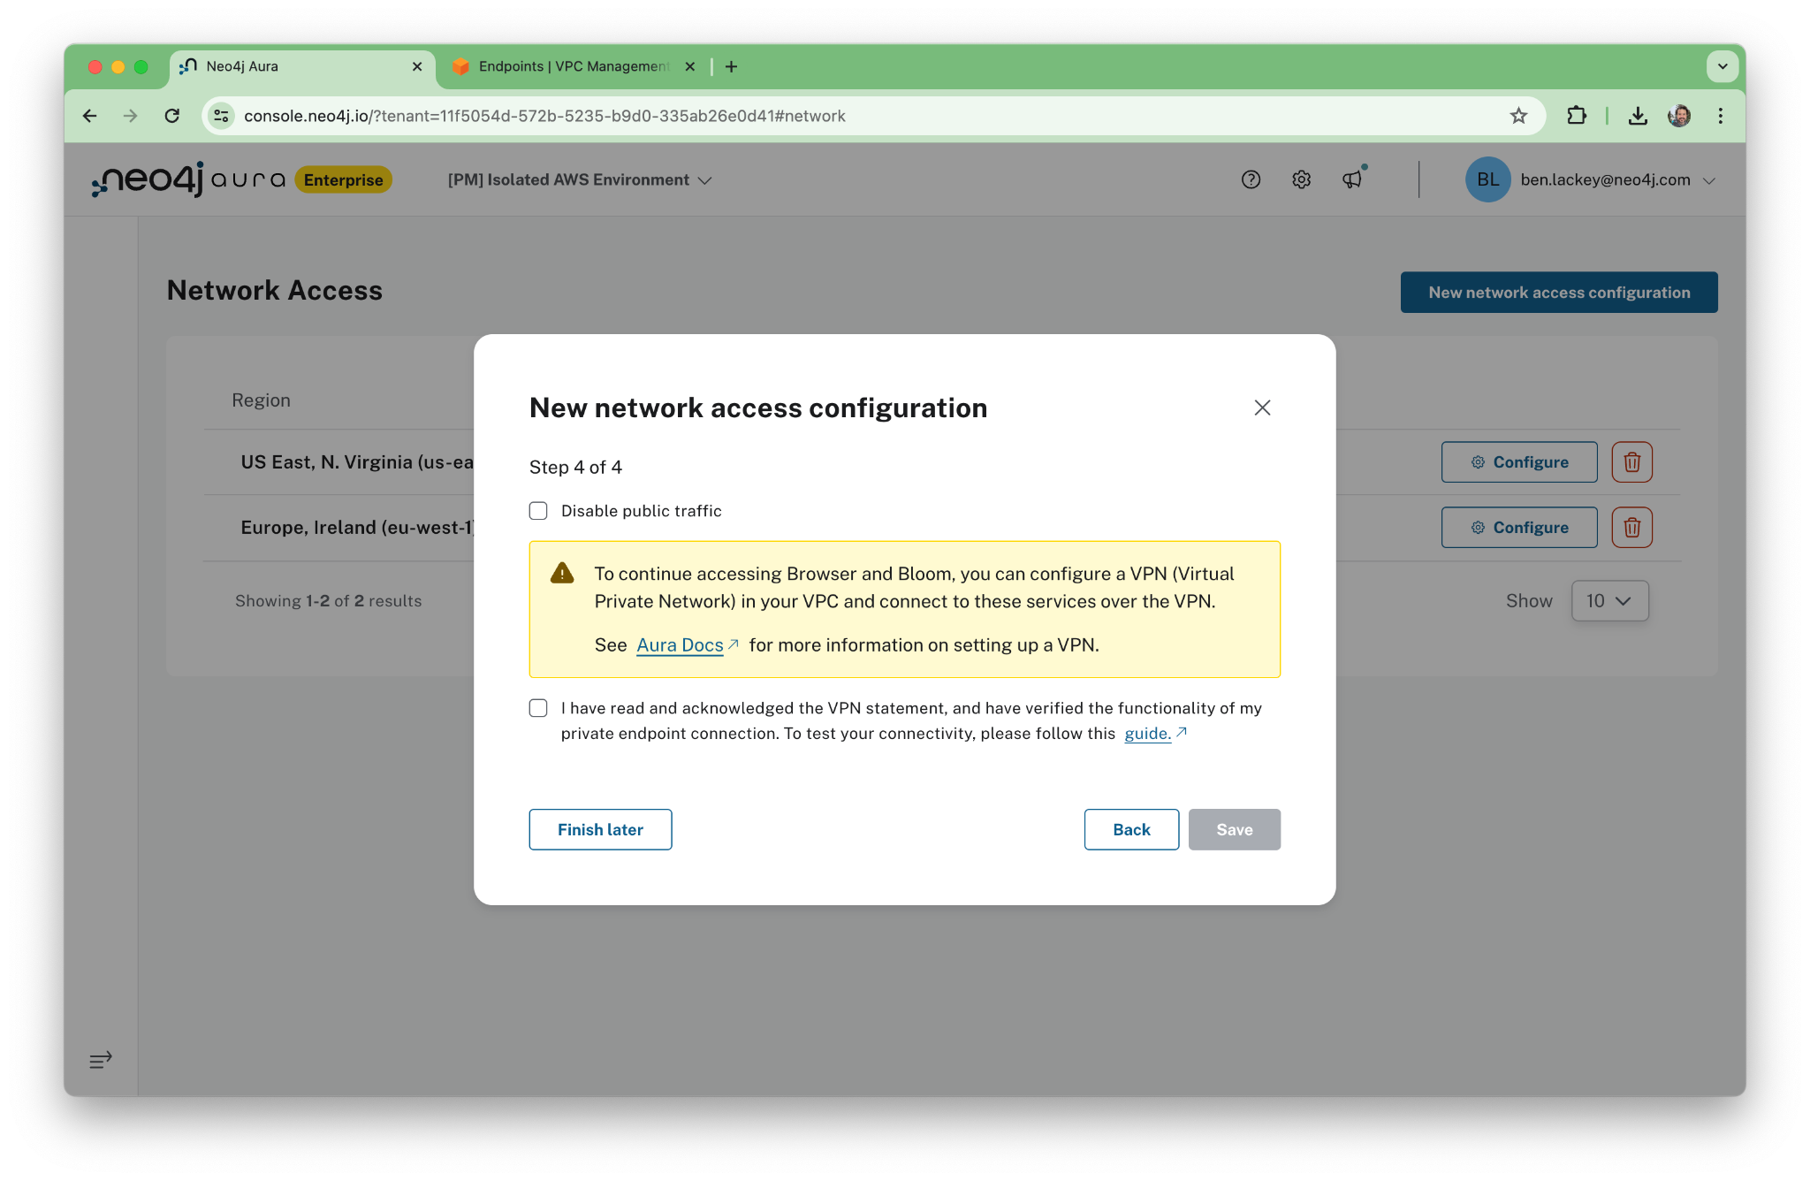
Task: Delete the US East N. Virginia configuration
Action: coord(1631,462)
